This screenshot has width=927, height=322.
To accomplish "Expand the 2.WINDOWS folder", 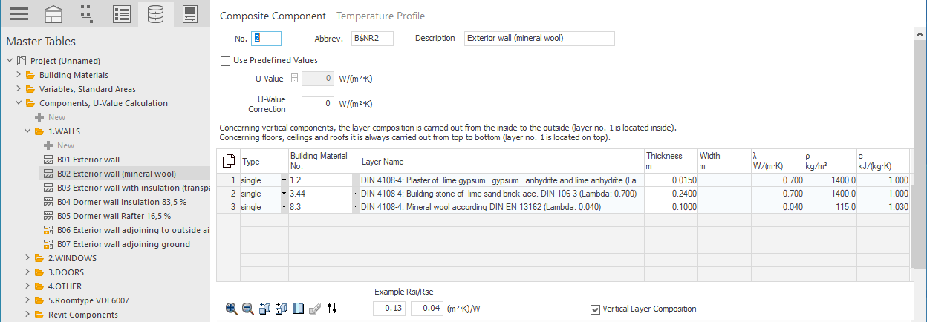I will click(28, 258).
